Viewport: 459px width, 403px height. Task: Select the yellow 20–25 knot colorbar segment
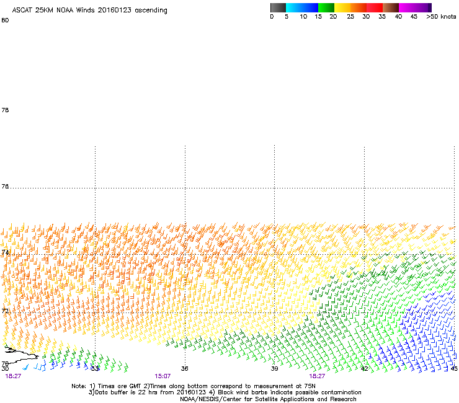(x=342, y=7)
